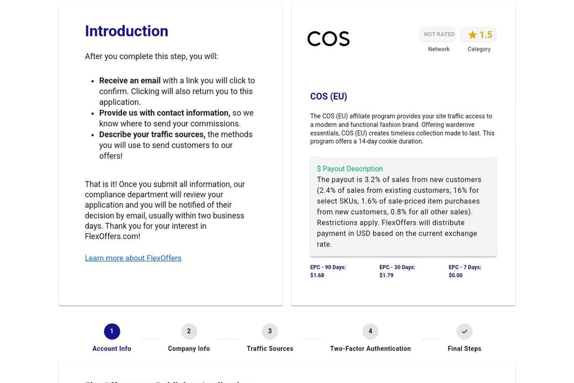Click the Account Info step label
The image size is (574, 383).
click(112, 349)
